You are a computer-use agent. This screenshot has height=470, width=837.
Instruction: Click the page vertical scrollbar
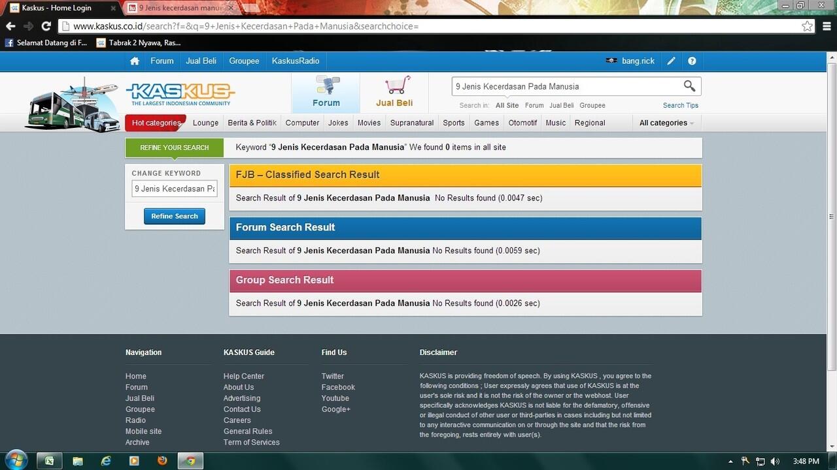coord(832,215)
